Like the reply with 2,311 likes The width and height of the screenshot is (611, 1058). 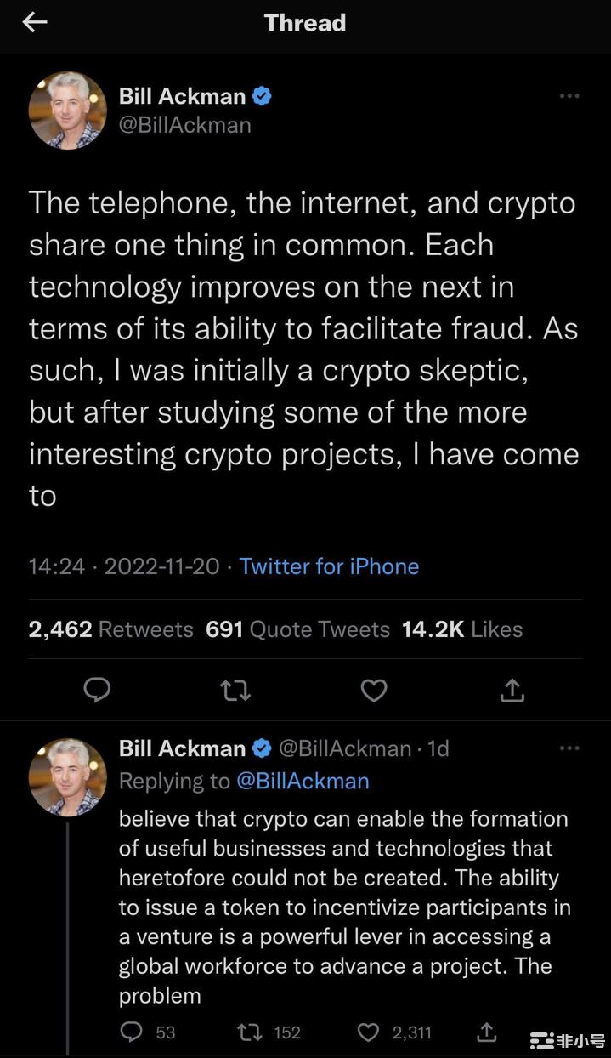click(368, 1032)
